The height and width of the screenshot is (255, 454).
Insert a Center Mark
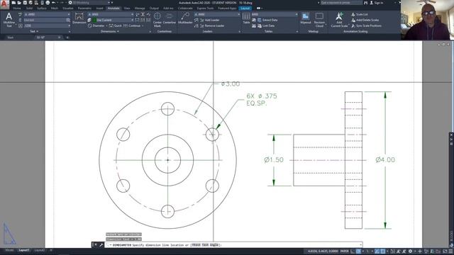(x=157, y=20)
